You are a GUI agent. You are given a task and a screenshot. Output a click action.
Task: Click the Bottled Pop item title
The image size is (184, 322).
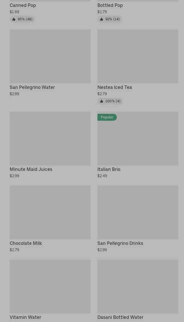pyautogui.click(x=110, y=5)
